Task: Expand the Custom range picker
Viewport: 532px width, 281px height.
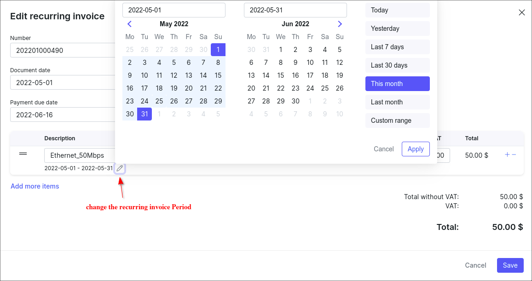Action: click(397, 120)
